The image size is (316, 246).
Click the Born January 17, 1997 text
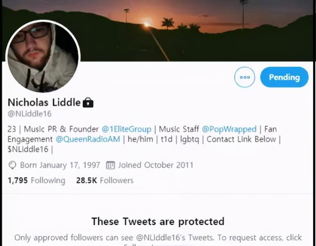point(60,165)
